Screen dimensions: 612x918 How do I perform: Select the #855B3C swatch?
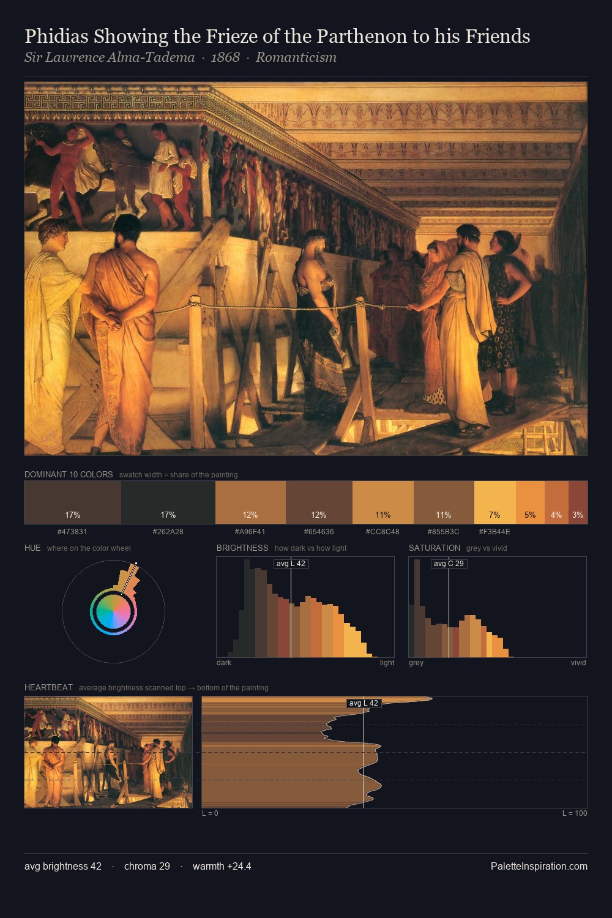(x=444, y=502)
